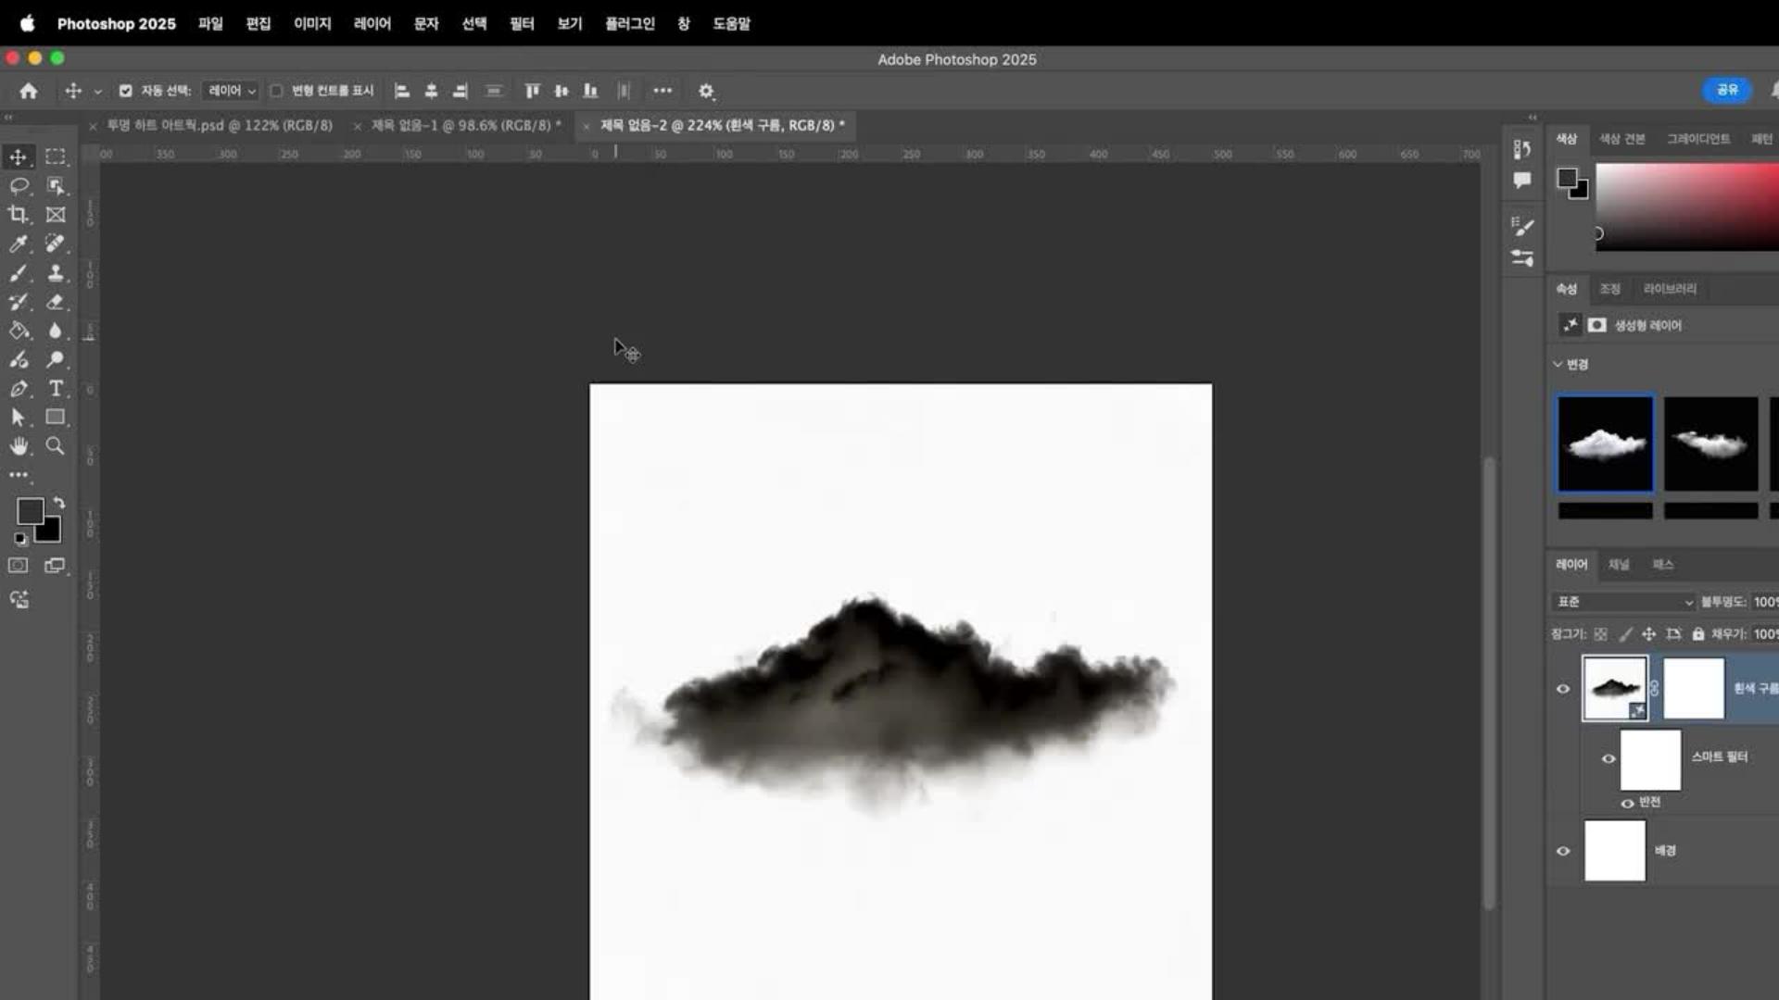Open the blend mode dropdown

[x=1624, y=602]
